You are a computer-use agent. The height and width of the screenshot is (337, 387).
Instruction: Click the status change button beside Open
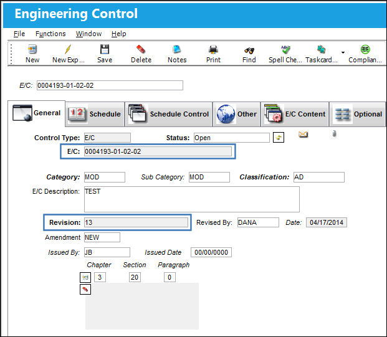pos(279,138)
